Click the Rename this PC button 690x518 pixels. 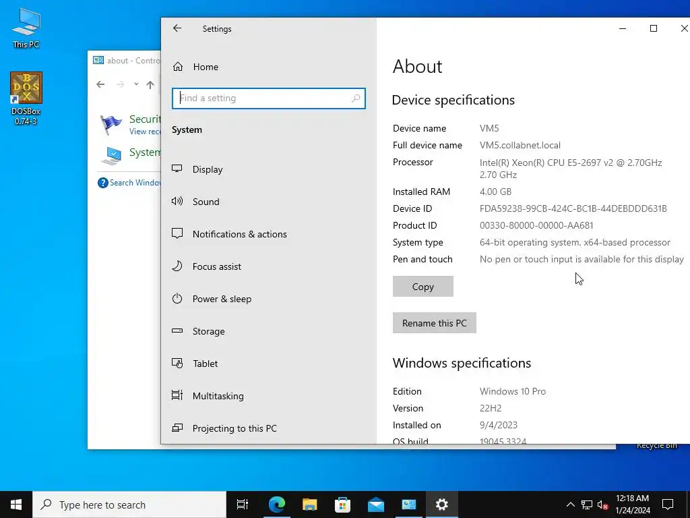tap(435, 323)
